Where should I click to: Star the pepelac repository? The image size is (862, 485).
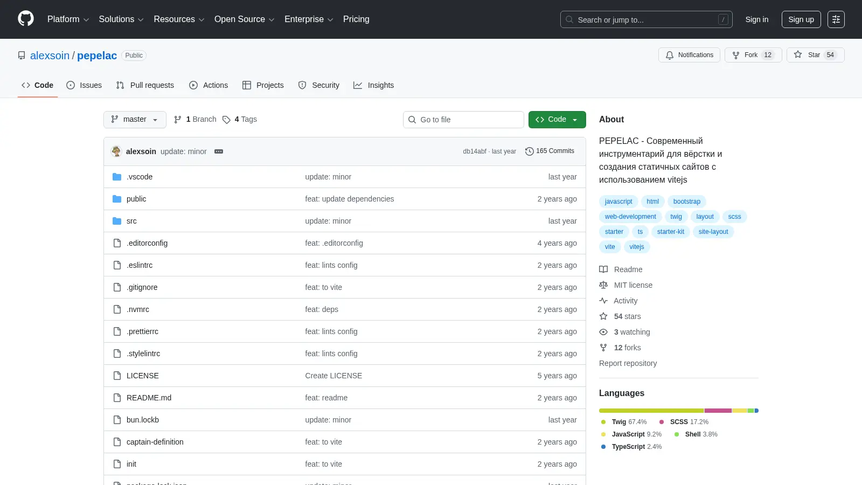pyautogui.click(x=815, y=55)
